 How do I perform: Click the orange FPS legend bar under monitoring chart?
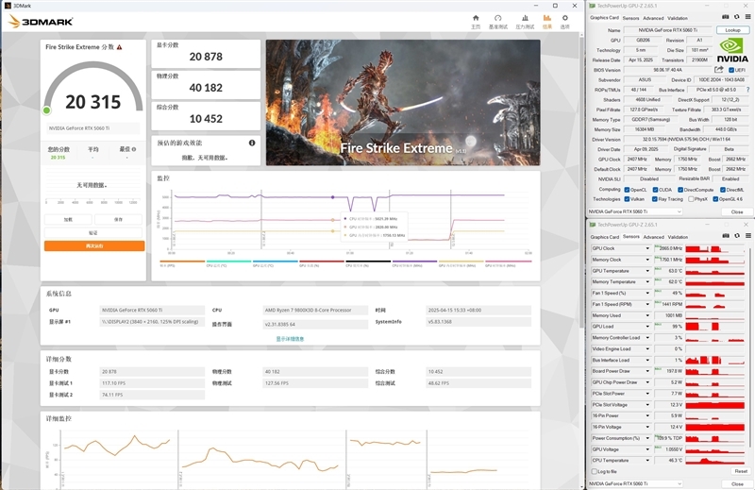coord(182,262)
